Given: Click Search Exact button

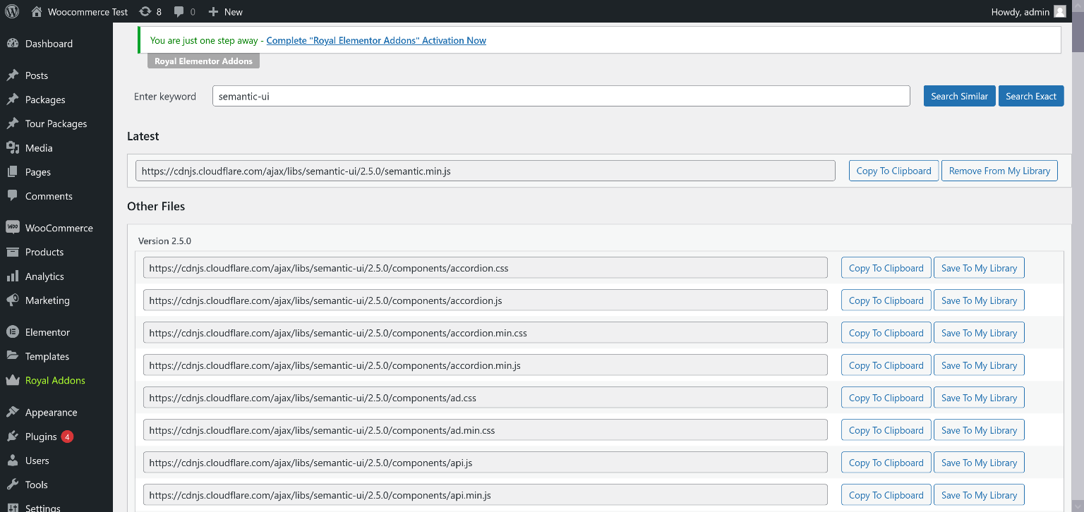Looking at the screenshot, I should [x=1031, y=96].
